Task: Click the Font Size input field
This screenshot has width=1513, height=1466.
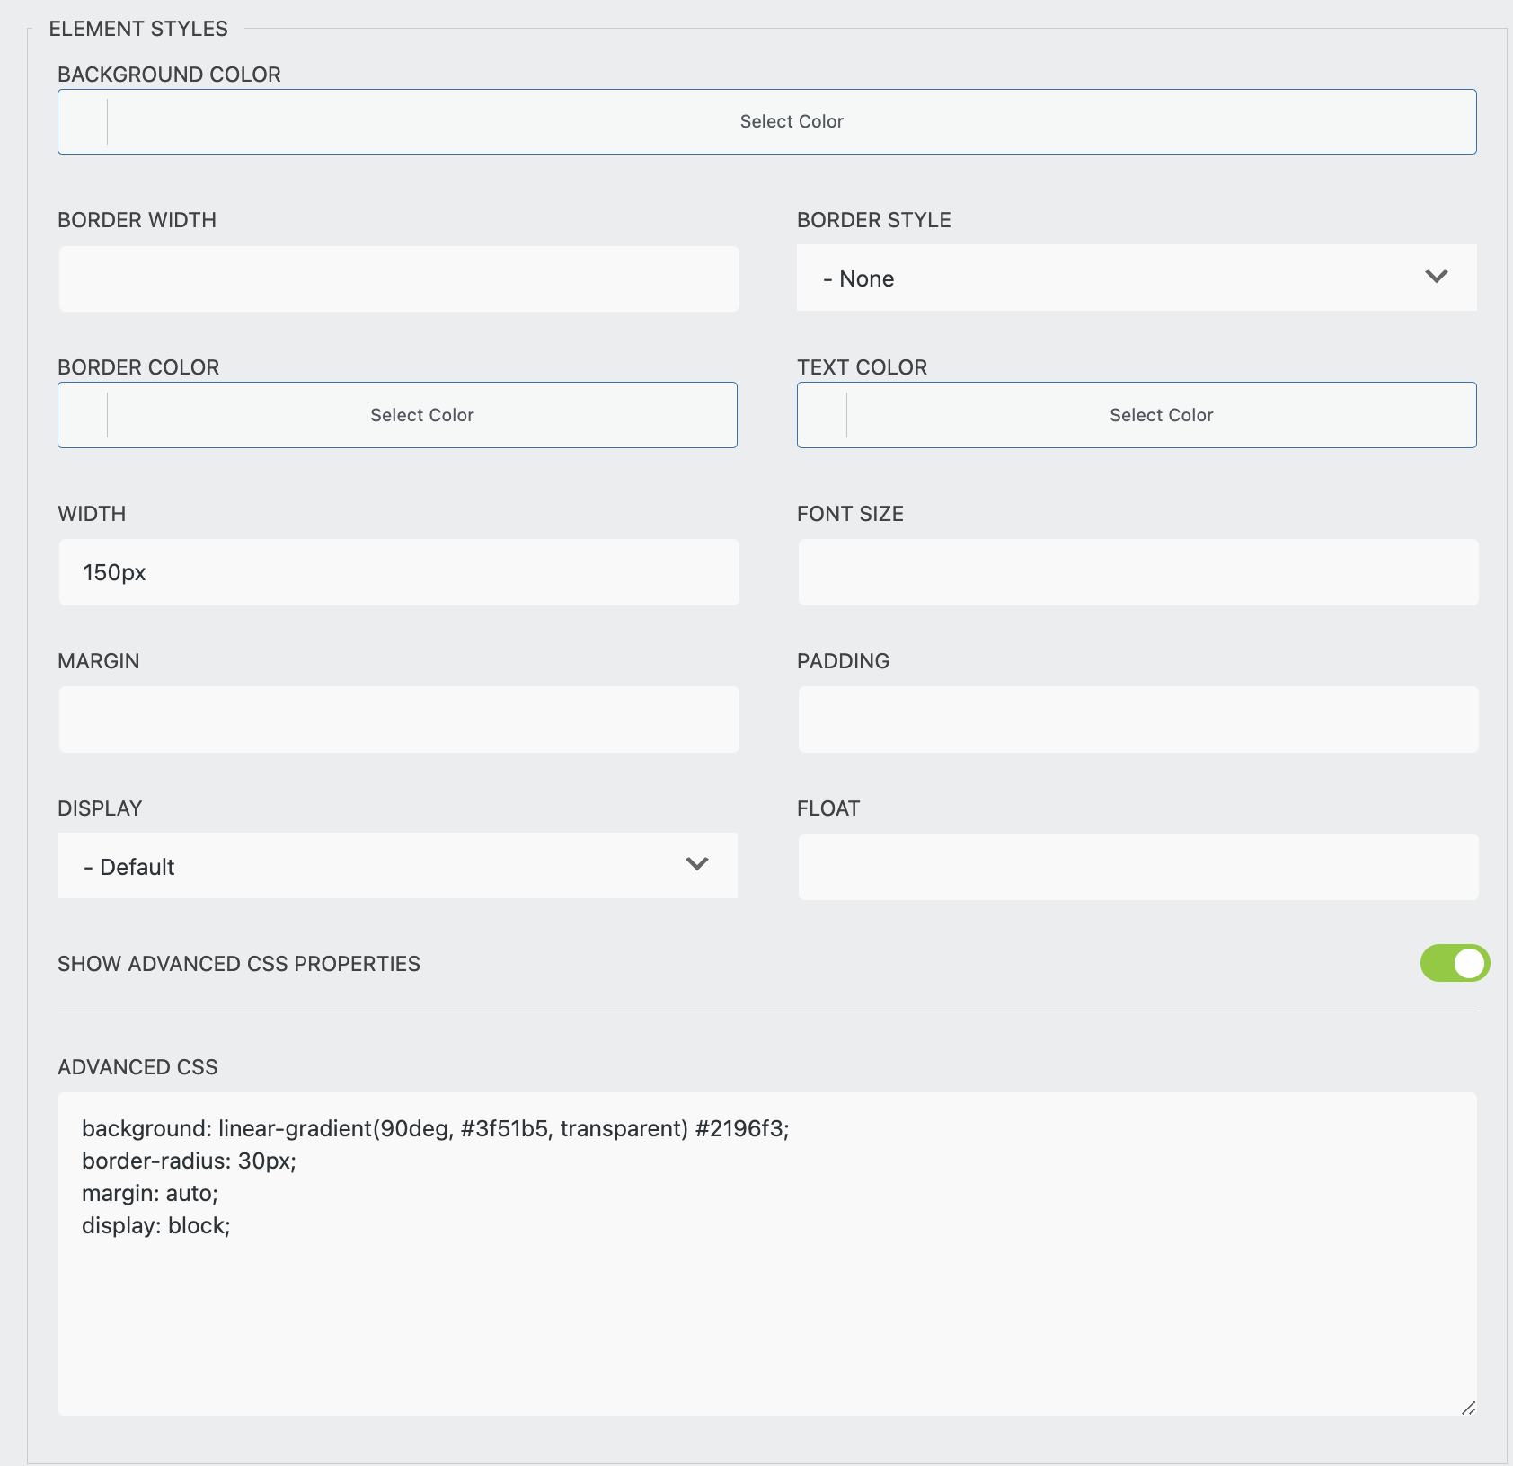Action: tap(1137, 571)
